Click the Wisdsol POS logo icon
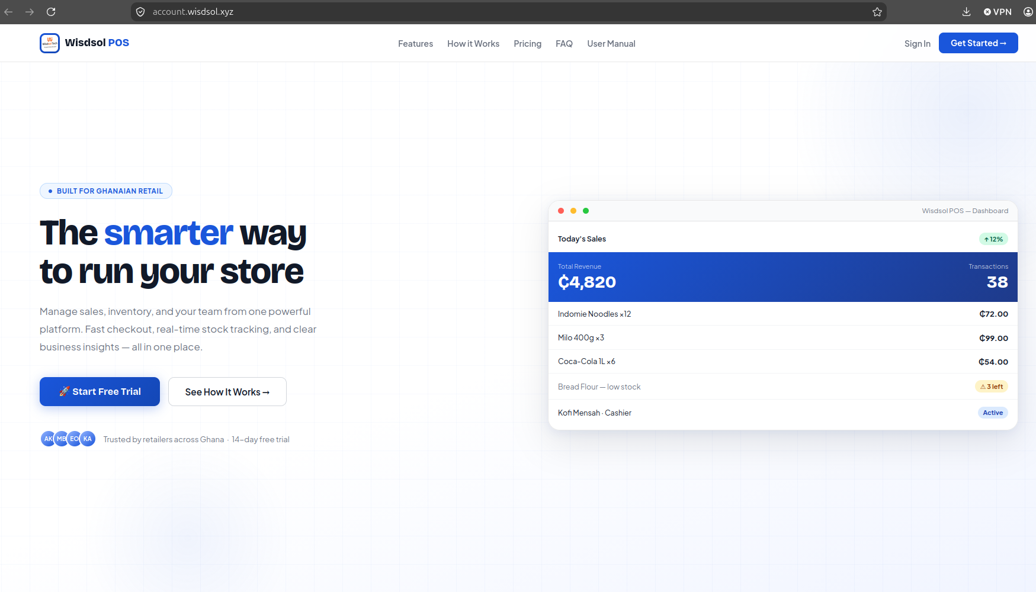Screen dimensions: 1036x592 (x=50, y=43)
